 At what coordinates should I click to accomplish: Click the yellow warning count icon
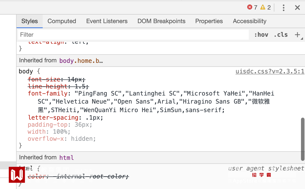263,7
